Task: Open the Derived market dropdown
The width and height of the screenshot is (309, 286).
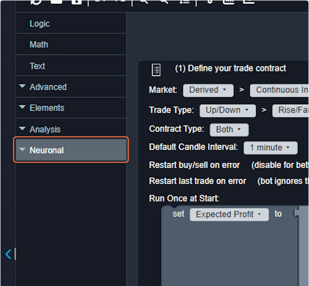Action: pos(208,90)
